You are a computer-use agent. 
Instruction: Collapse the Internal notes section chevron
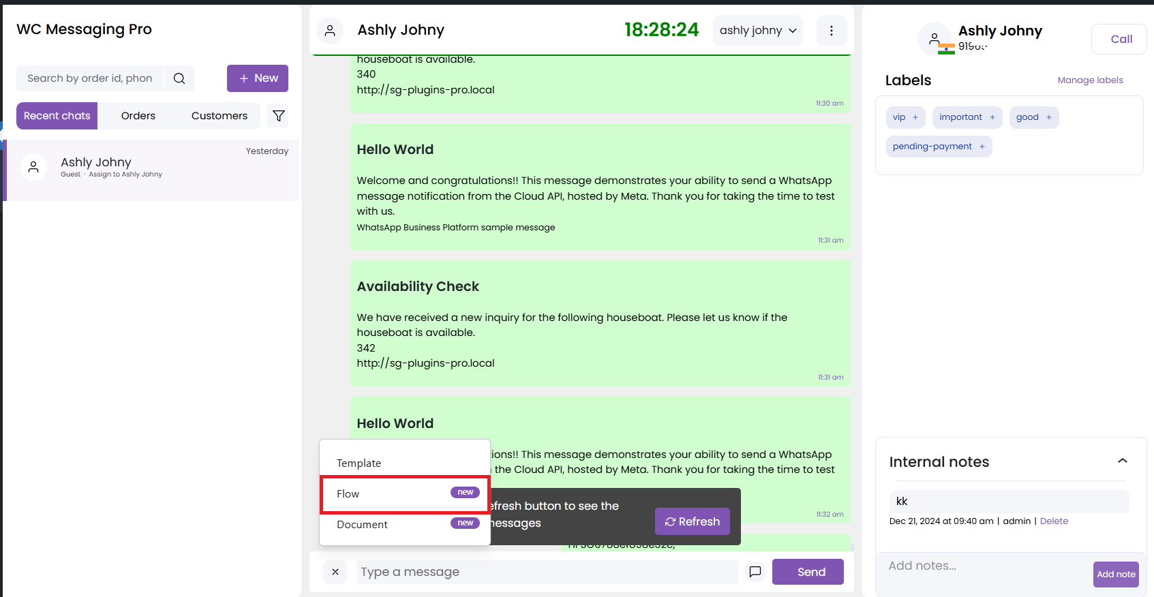pos(1123,461)
